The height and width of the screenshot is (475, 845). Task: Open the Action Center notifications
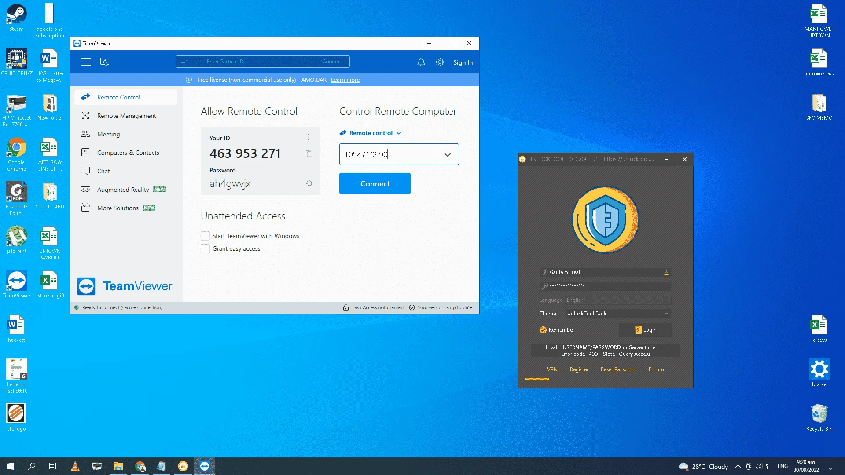tap(830, 466)
